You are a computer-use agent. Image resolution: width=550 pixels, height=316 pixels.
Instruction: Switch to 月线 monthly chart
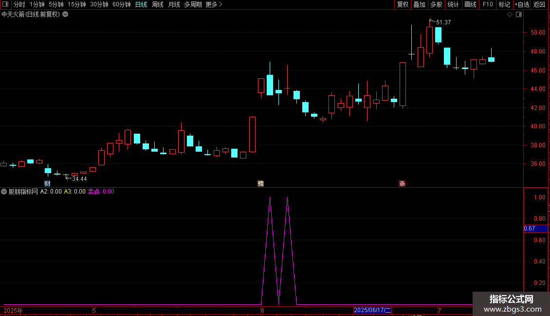(174, 4)
